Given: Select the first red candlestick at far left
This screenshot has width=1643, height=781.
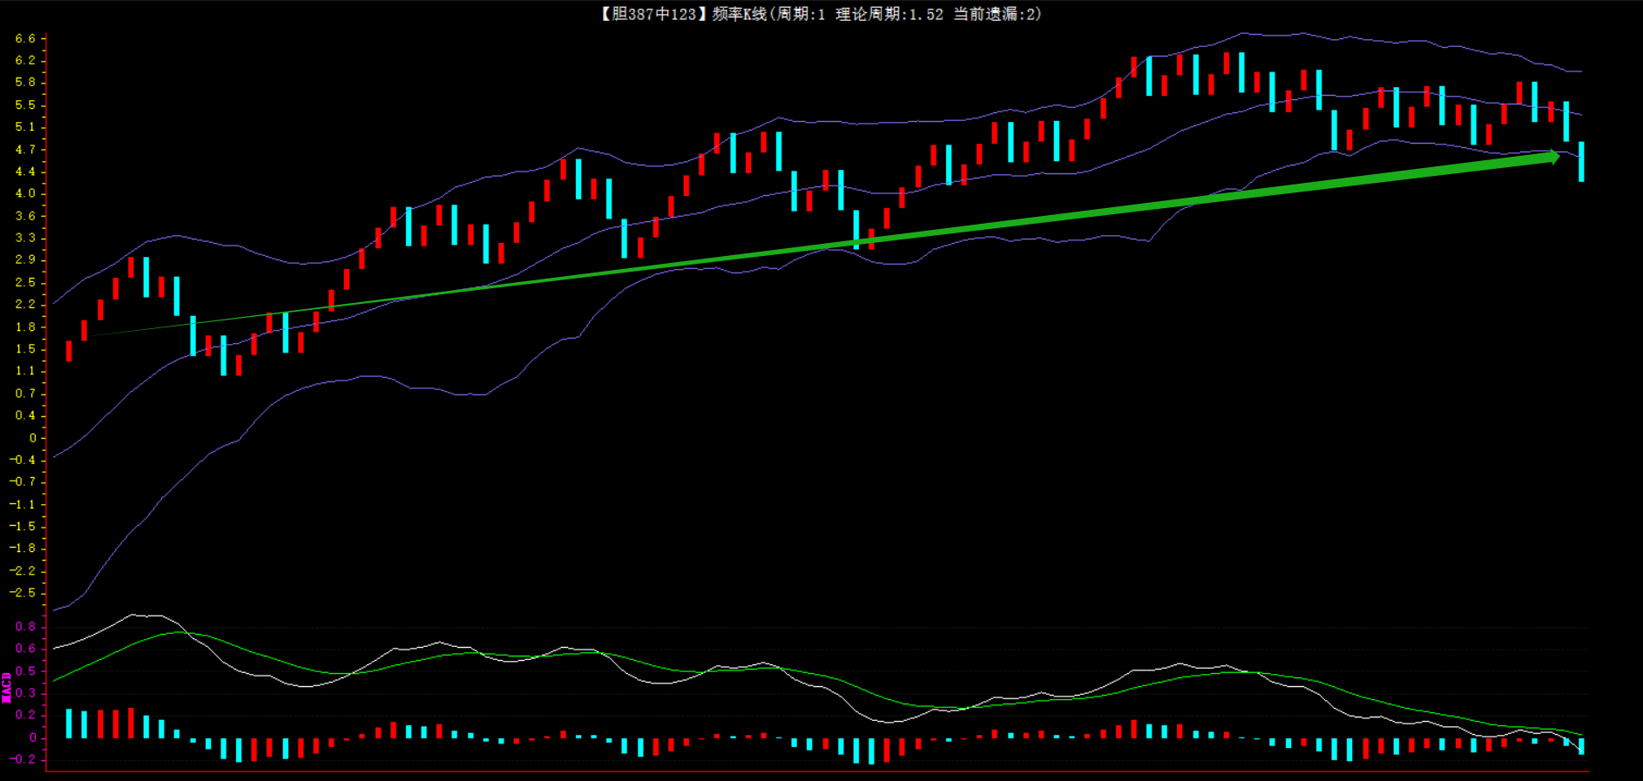Looking at the screenshot, I should pyautogui.click(x=69, y=351).
